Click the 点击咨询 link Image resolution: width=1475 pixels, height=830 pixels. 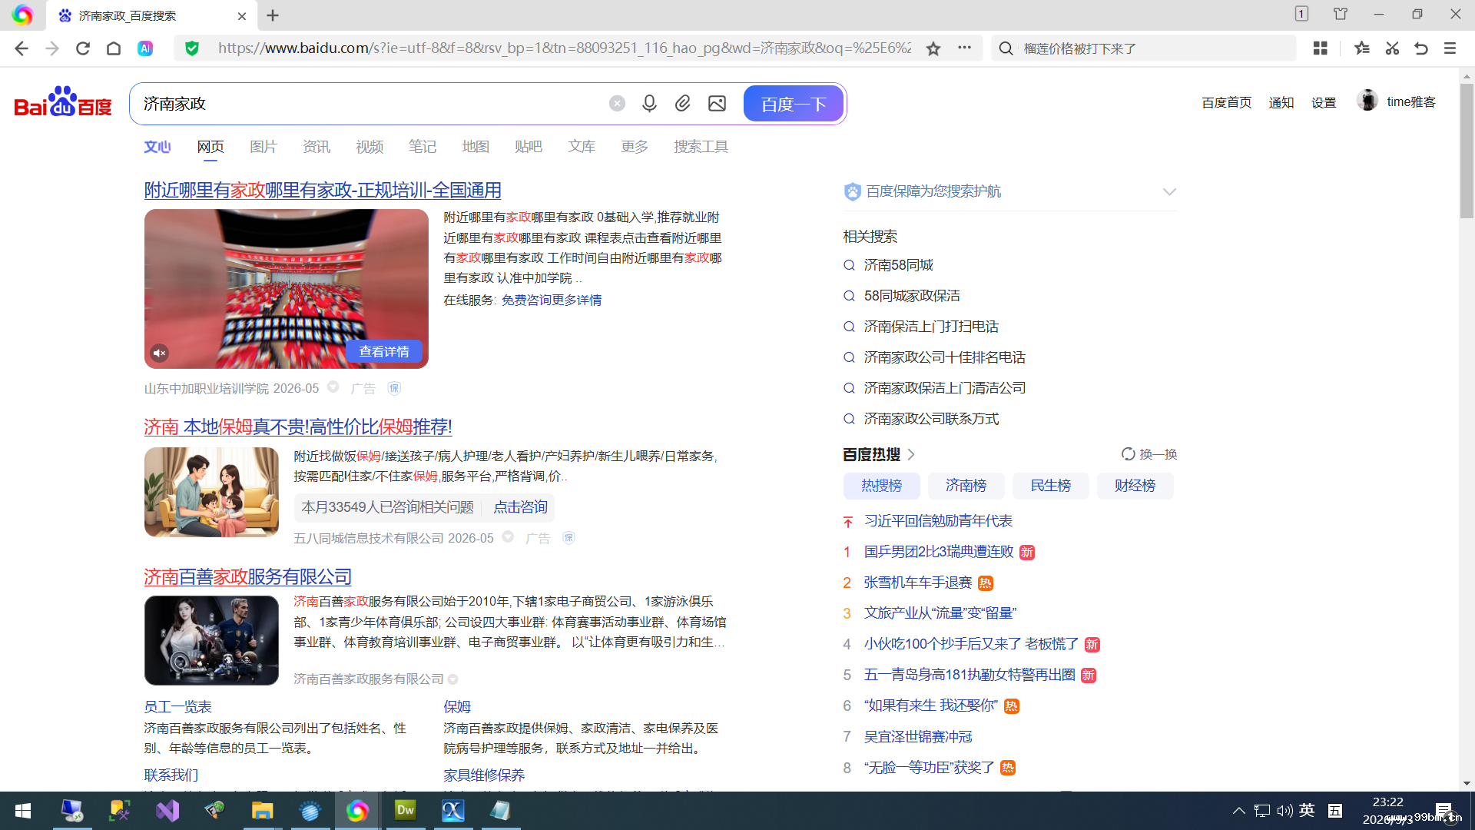click(x=520, y=507)
